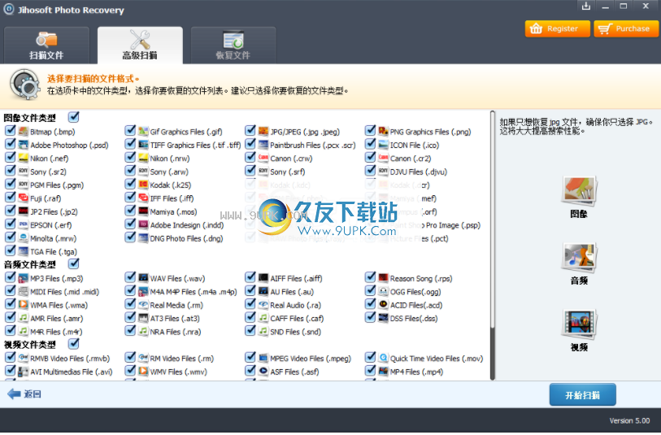
Task: Select the 视频 video category icon
Action: (579, 324)
